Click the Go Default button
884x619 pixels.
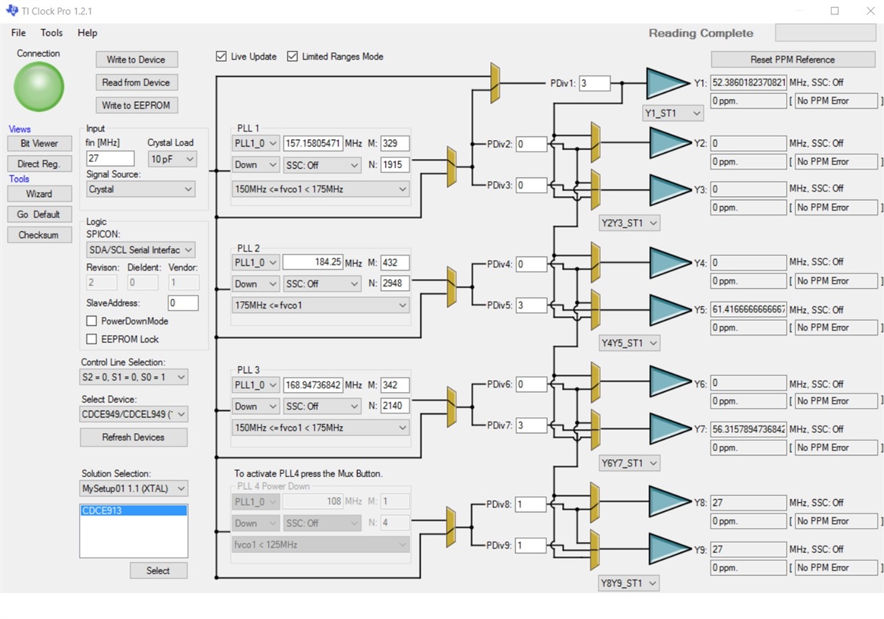(x=40, y=214)
